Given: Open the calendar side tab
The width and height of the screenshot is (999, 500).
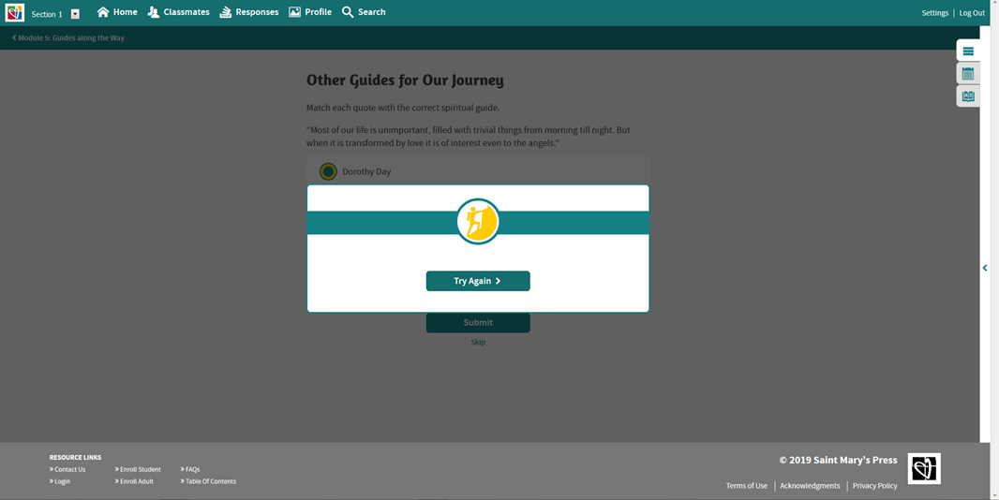Looking at the screenshot, I should pos(968,74).
